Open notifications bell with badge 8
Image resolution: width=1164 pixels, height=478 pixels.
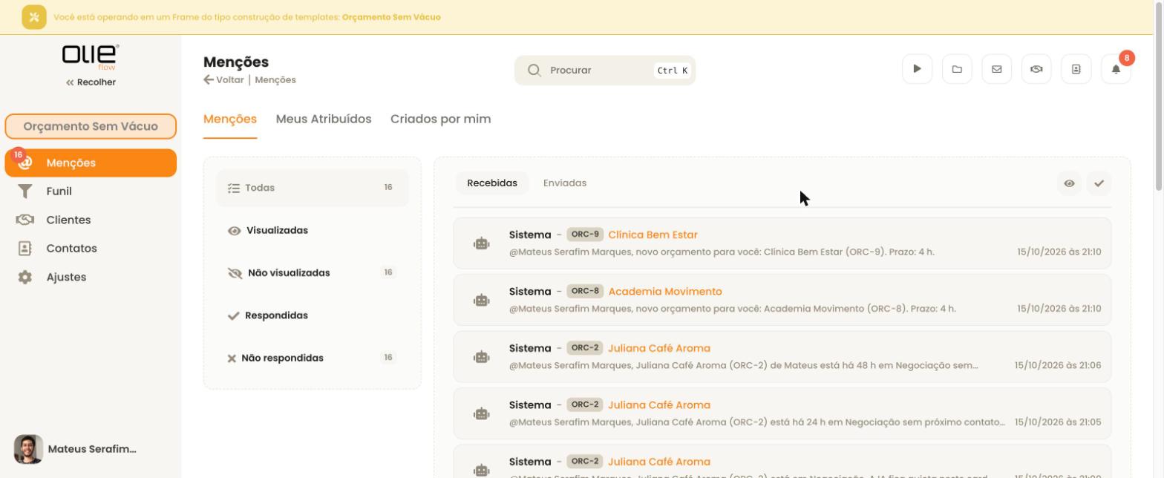coord(1116,69)
